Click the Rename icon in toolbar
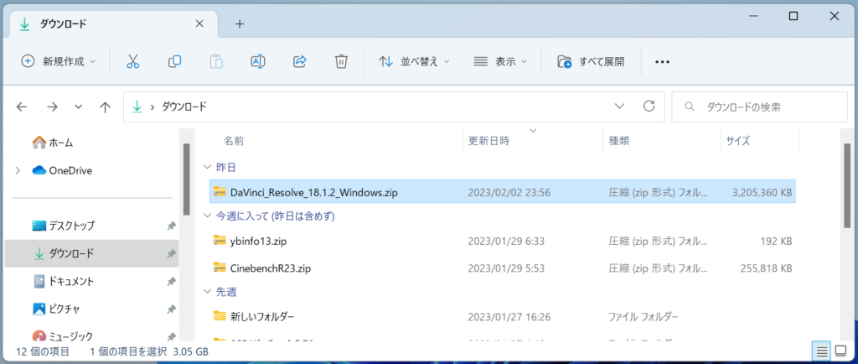Viewport: 858px width, 364px height. coord(258,61)
